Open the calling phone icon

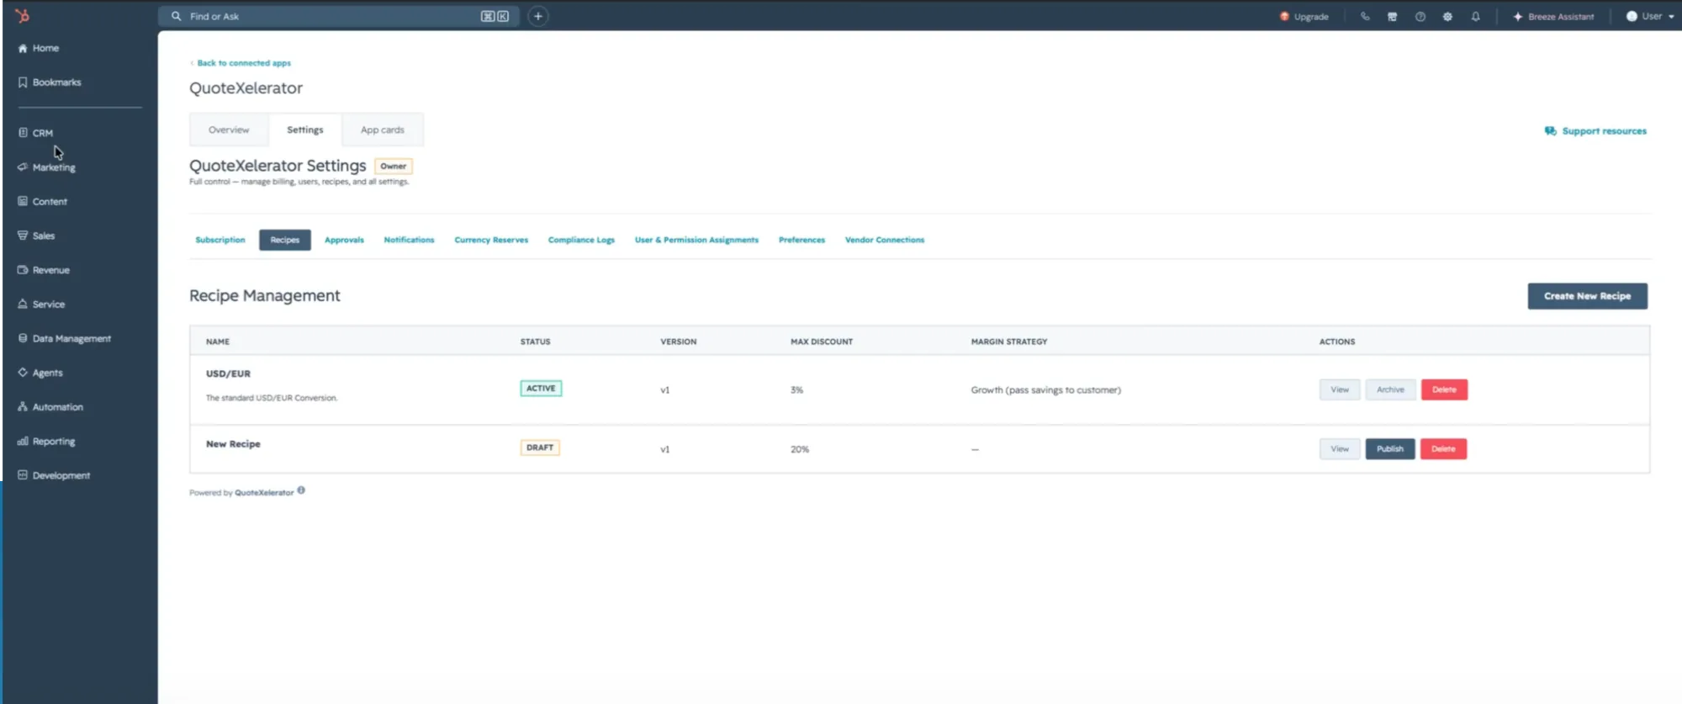(x=1365, y=16)
